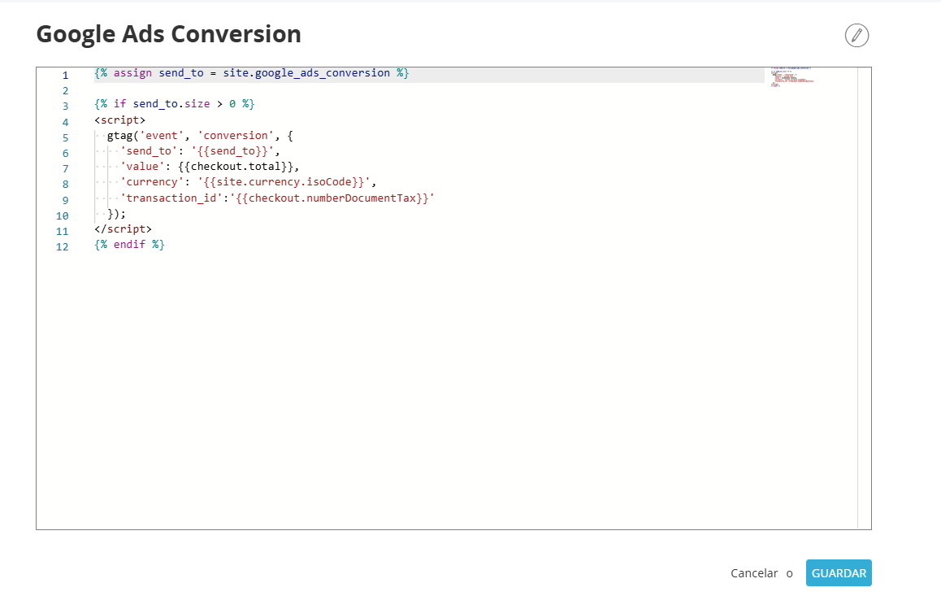The image size is (941, 596).
Task: Click the opening <script> tag
Action: (120, 120)
